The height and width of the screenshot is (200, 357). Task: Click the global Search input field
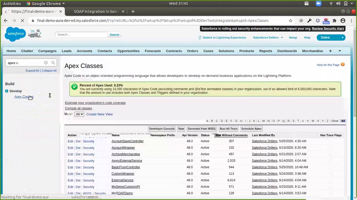(x=81, y=35)
